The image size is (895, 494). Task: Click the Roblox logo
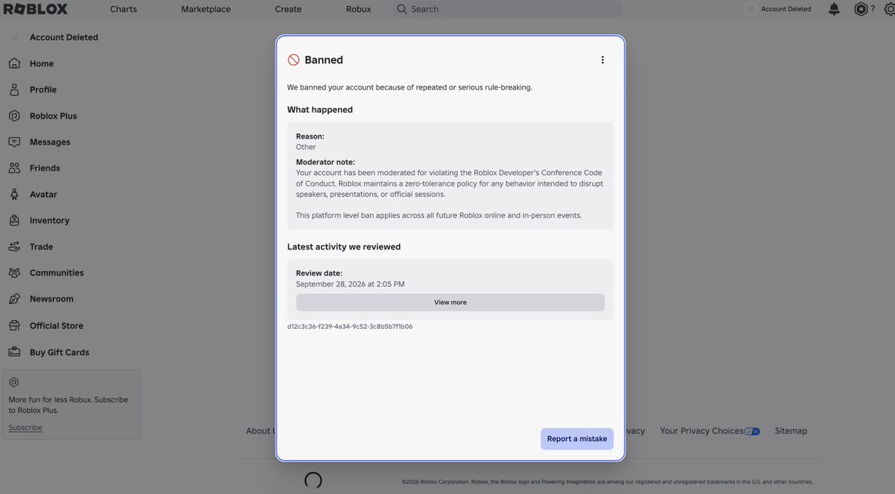[x=36, y=9]
